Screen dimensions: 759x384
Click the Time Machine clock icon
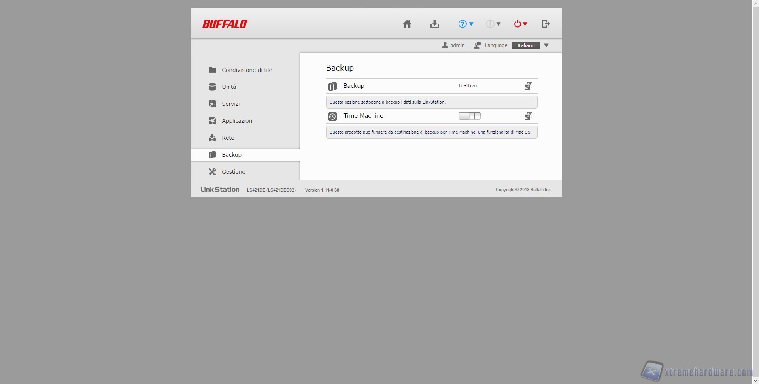pyautogui.click(x=332, y=116)
